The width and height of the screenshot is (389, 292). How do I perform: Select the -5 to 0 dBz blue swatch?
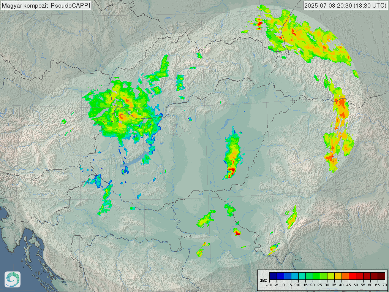280,276
